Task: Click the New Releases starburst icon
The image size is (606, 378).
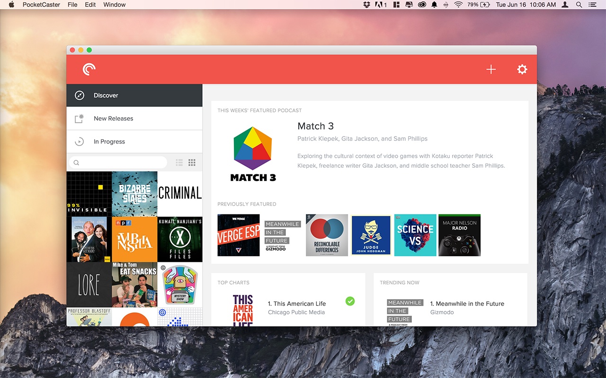Action: tap(80, 119)
